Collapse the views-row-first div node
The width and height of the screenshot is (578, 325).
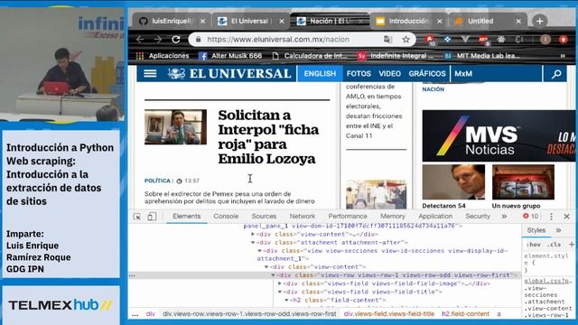(x=273, y=275)
